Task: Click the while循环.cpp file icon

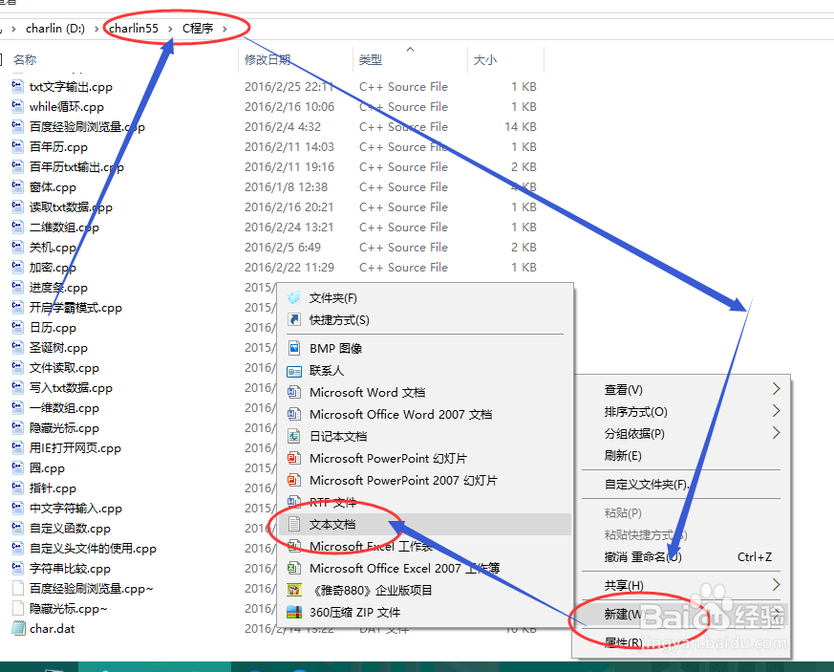Action: tap(17, 106)
